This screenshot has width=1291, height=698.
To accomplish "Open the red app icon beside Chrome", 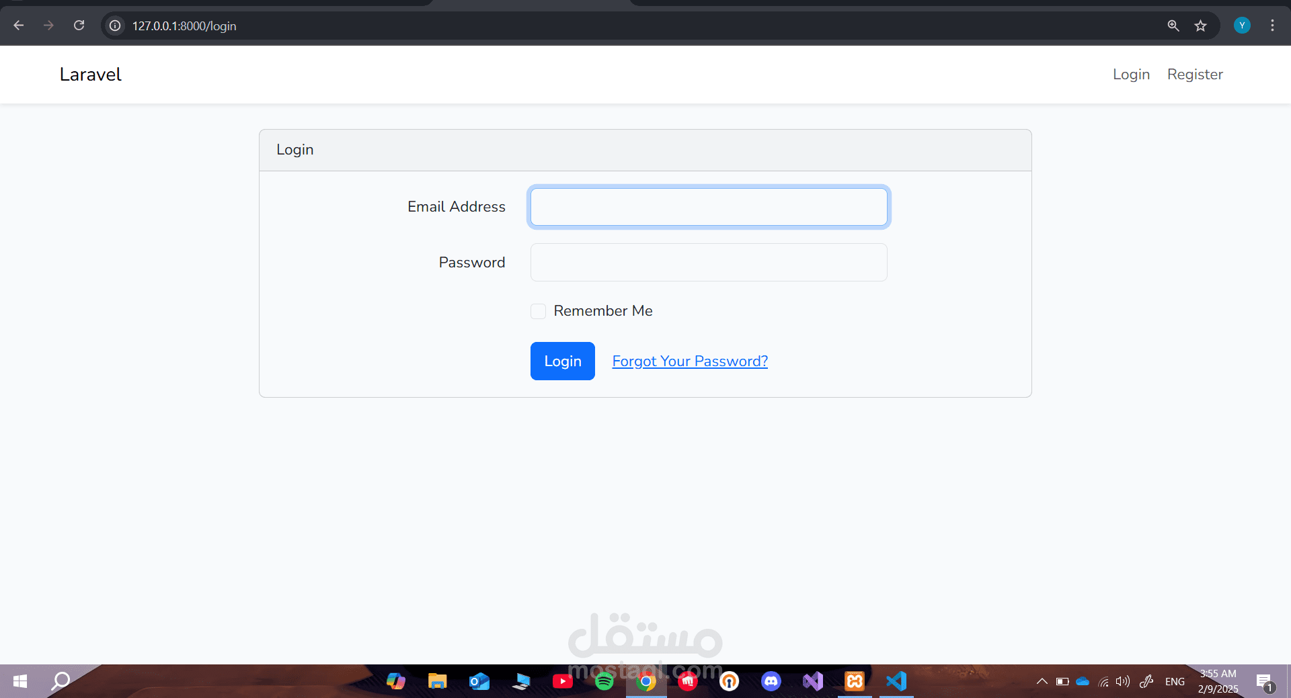I will tap(688, 681).
